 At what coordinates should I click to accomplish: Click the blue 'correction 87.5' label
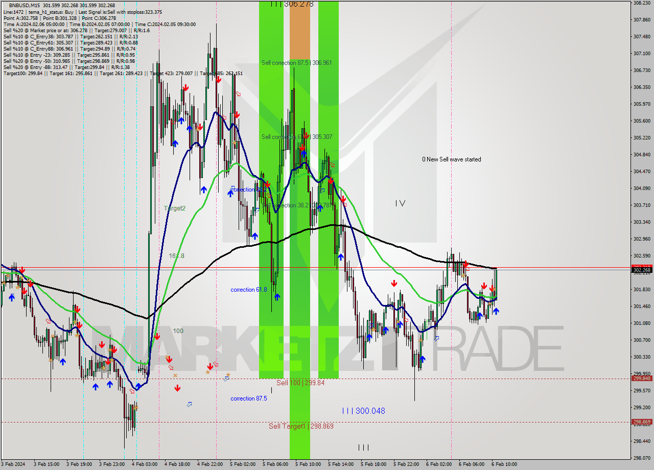click(248, 398)
